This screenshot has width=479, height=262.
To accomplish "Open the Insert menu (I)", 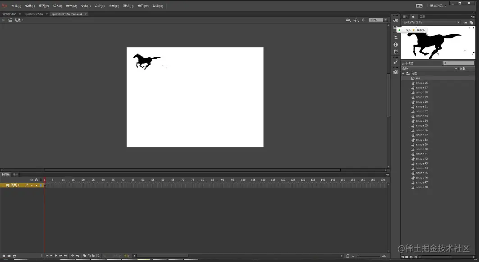I will coord(57,6).
